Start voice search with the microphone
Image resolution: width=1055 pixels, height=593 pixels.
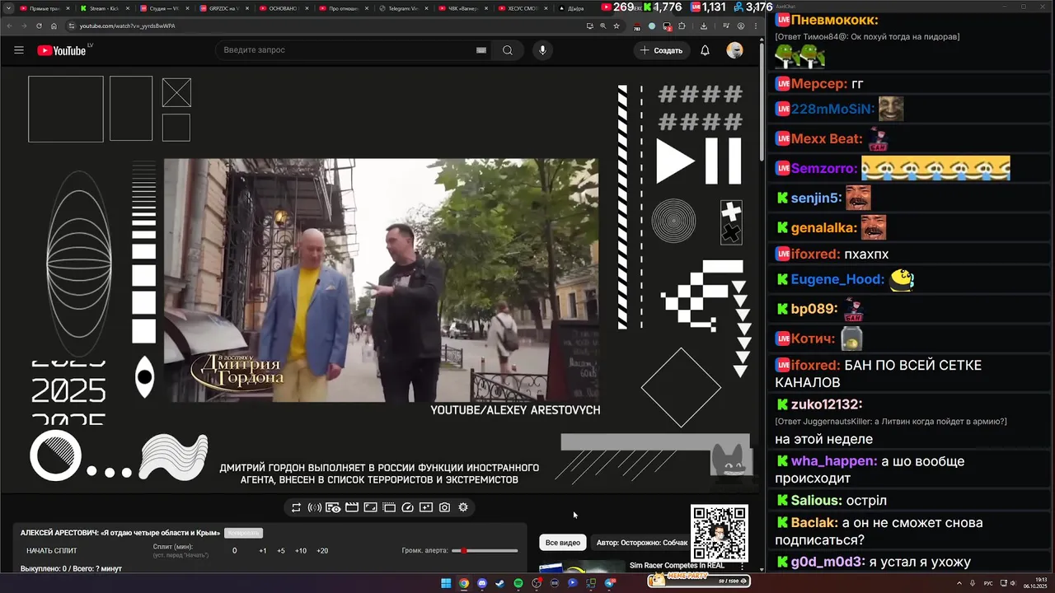coord(542,50)
